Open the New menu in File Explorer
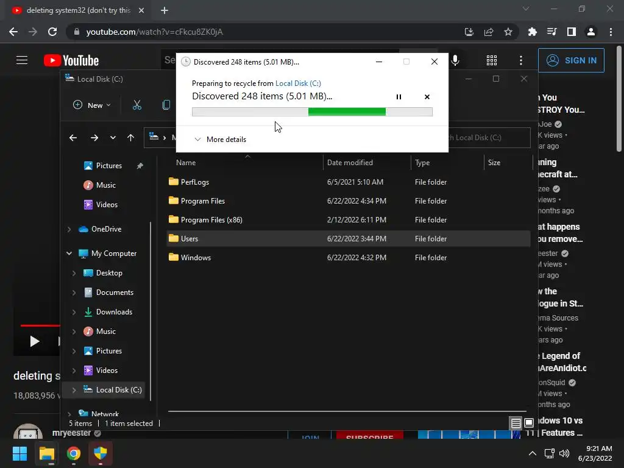 (92, 105)
